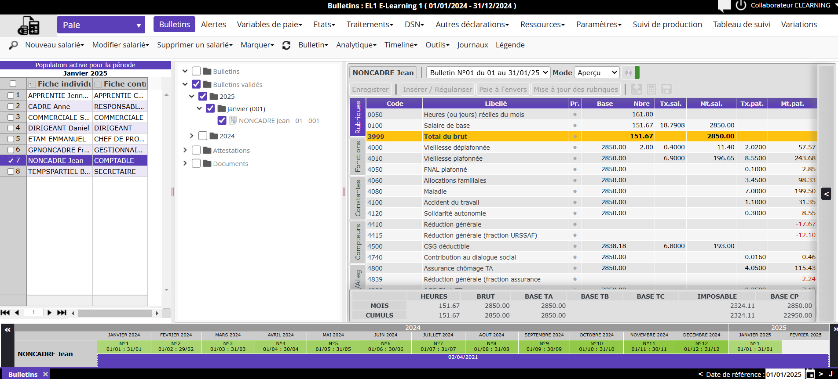This screenshot has height=379, width=838.
Task: Click the power logout icon
Action: point(741,5)
